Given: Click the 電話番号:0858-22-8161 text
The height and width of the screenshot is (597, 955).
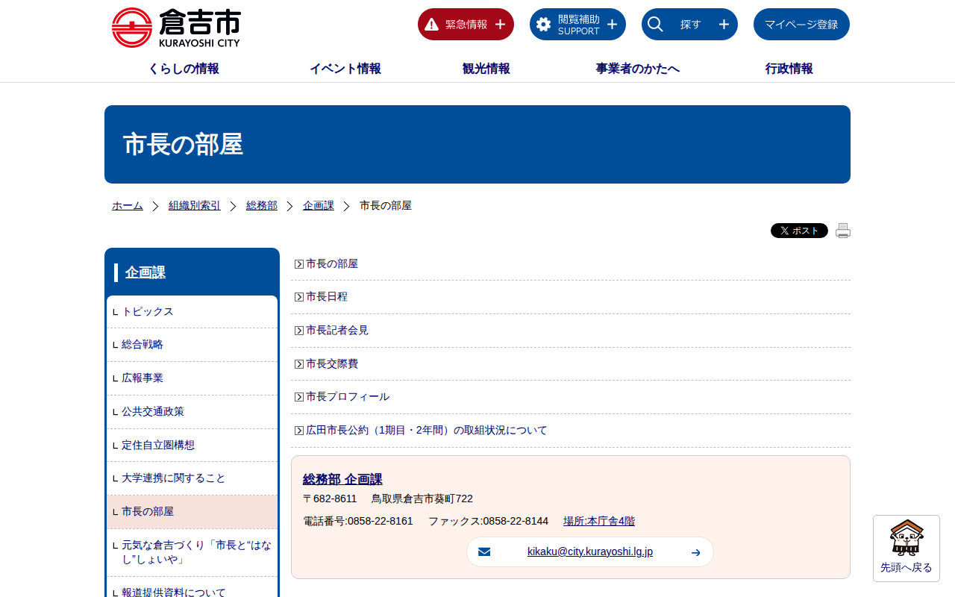Looking at the screenshot, I should tap(358, 521).
